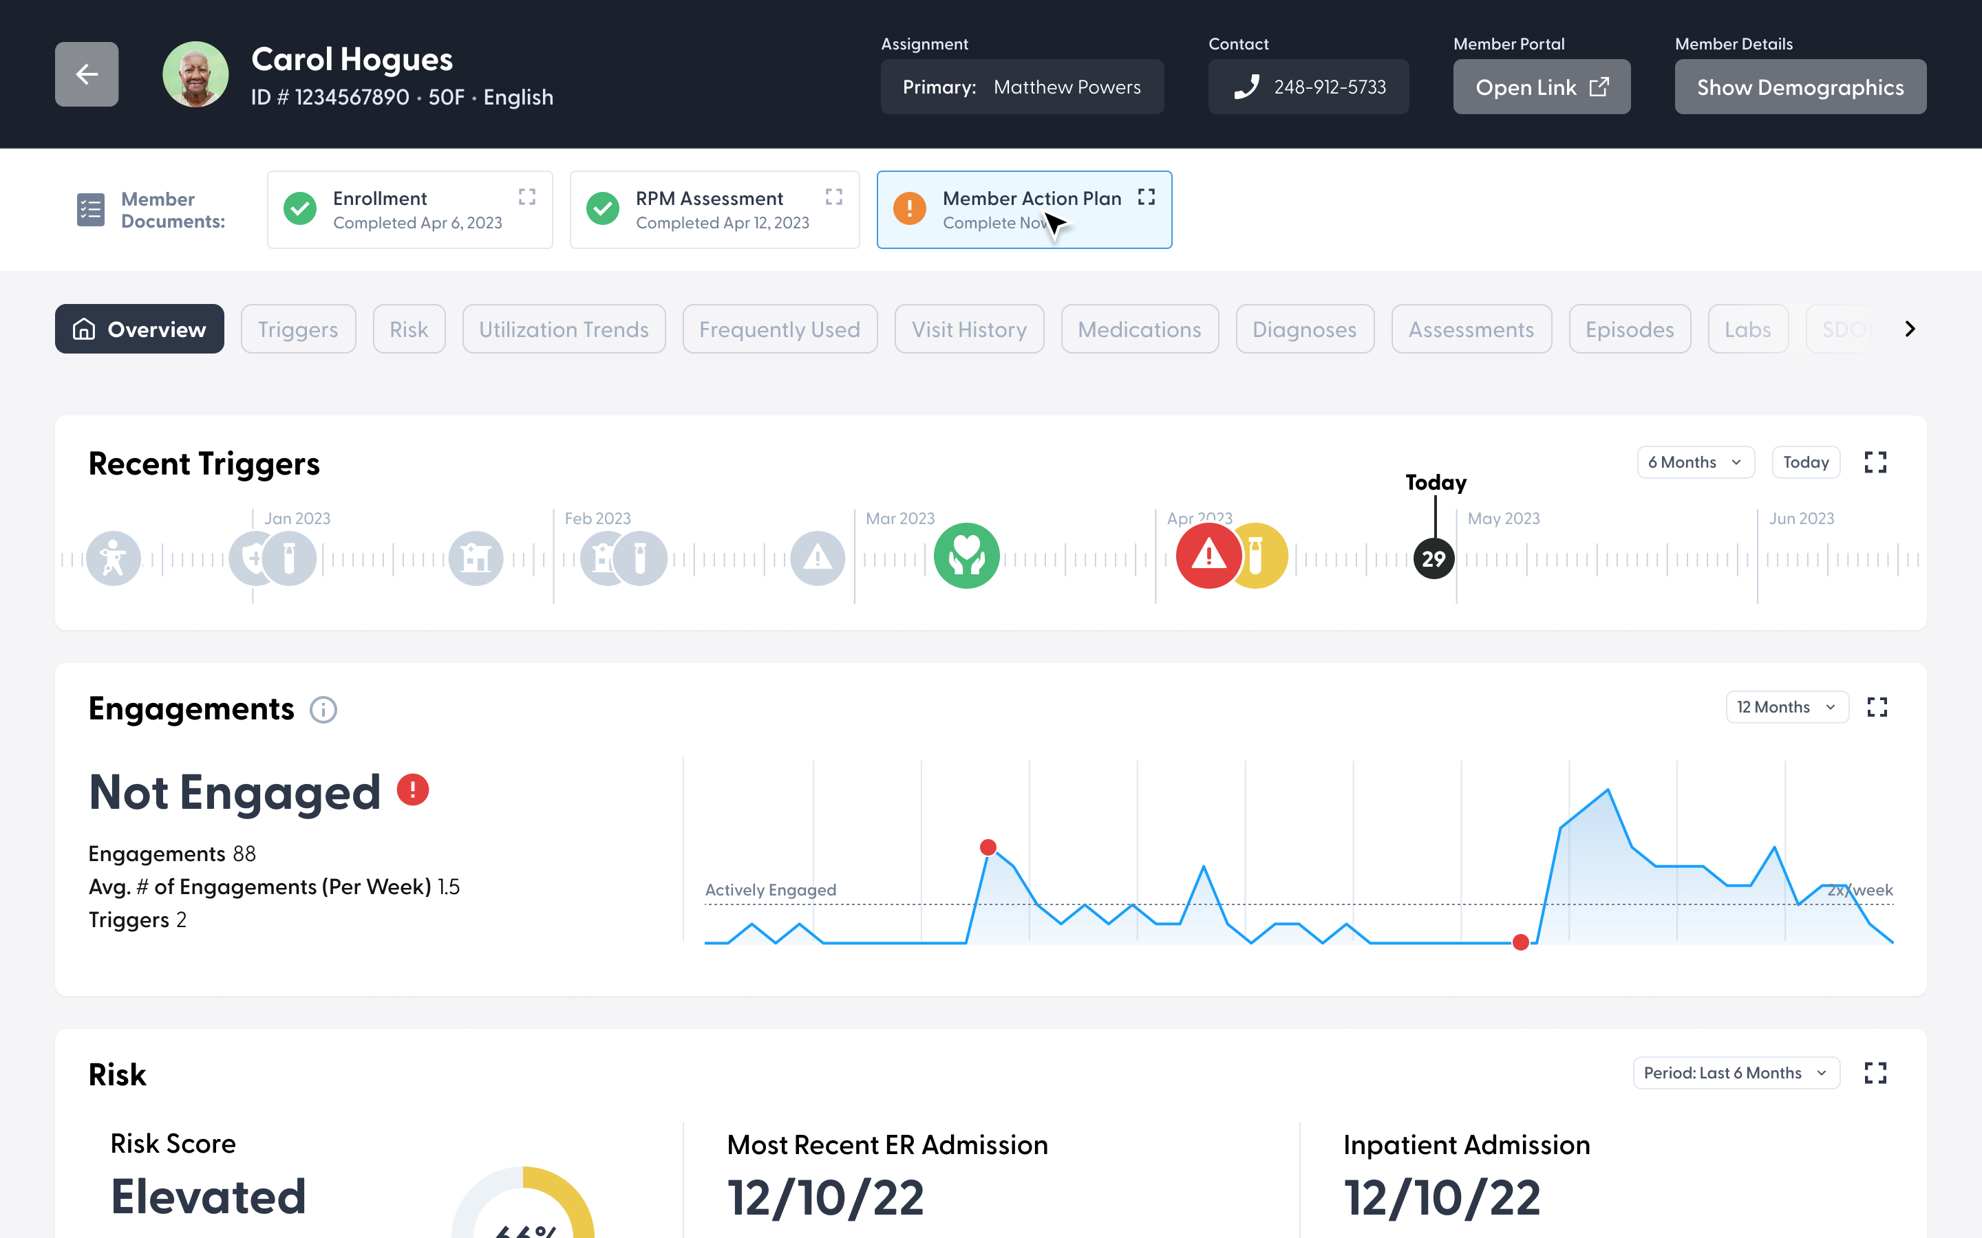This screenshot has width=1982, height=1238.
Task: Click the back arrow button
Action: [x=87, y=74]
